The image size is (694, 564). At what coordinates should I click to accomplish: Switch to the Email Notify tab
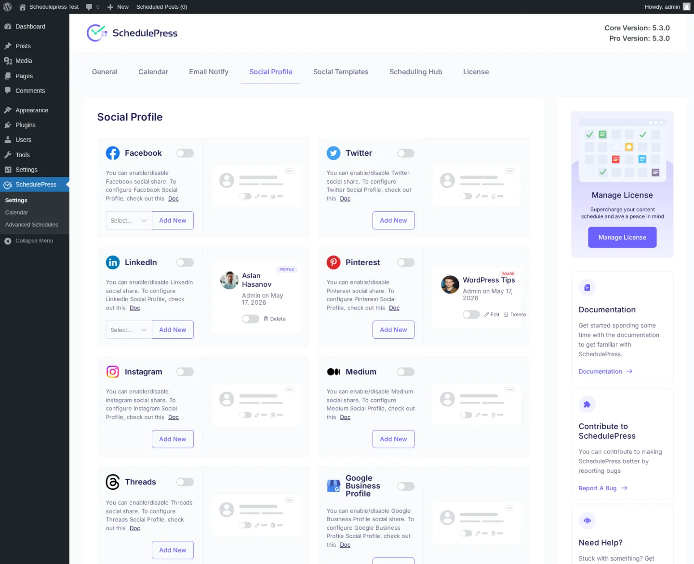[x=209, y=72]
